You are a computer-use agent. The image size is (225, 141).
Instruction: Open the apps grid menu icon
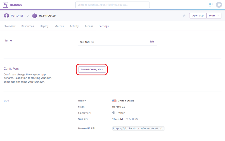click(x=211, y=5)
